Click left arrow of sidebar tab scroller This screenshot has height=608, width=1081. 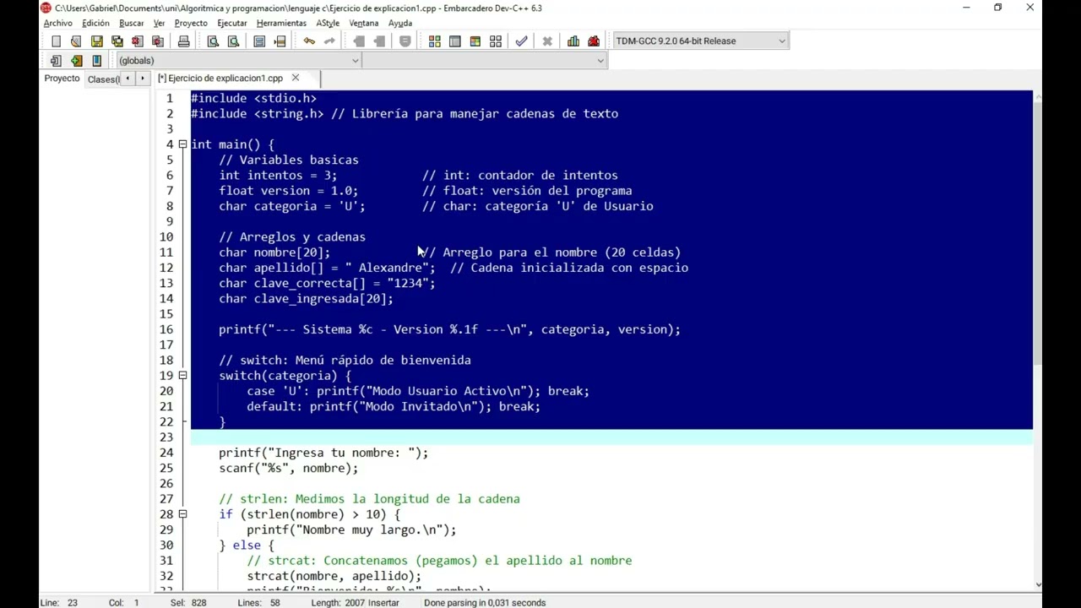[x=128, y=79]
